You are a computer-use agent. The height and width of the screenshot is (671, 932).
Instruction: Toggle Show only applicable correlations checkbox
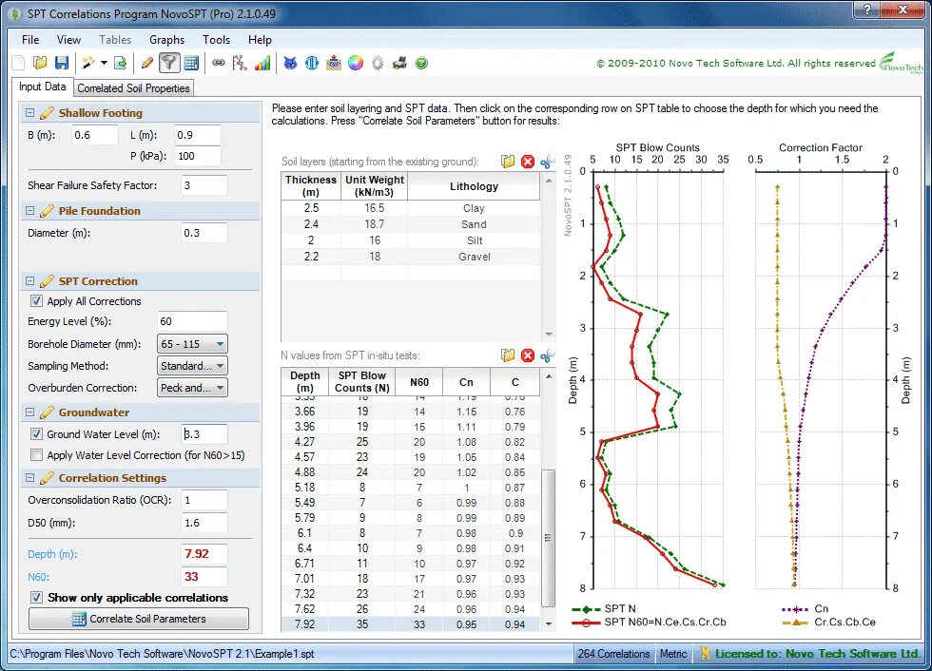(x=36, y=598)
